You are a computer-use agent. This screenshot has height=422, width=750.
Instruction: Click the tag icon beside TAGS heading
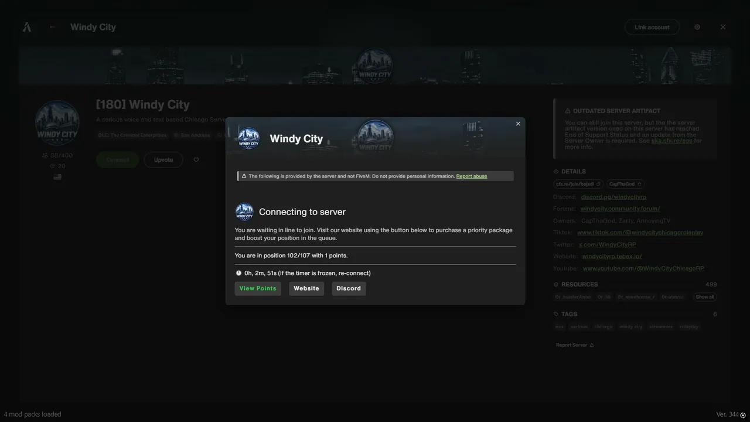click(x=556, y=314)
